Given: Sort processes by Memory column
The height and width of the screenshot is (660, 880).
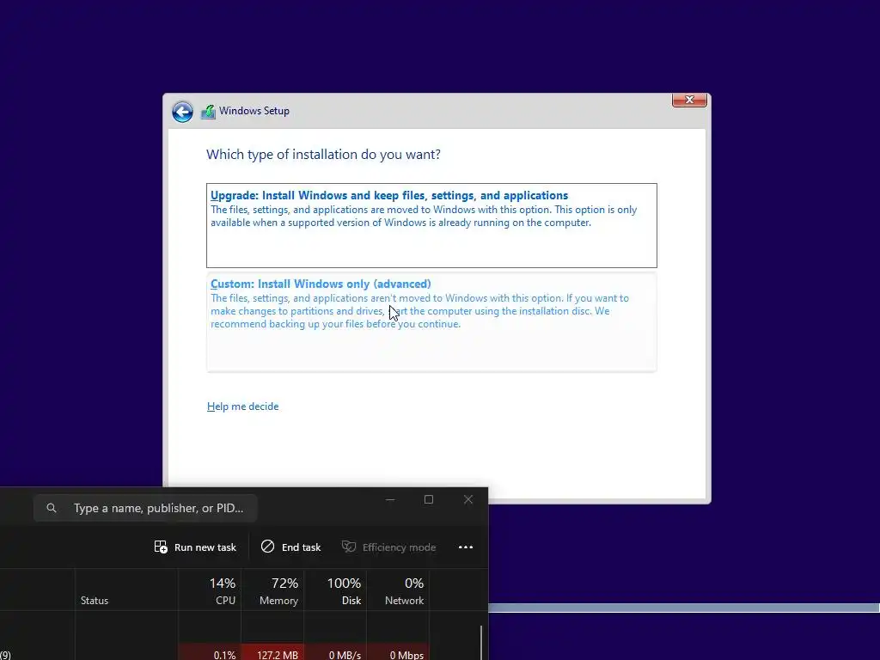Looking at the screenshot, I should pos(272,590).
